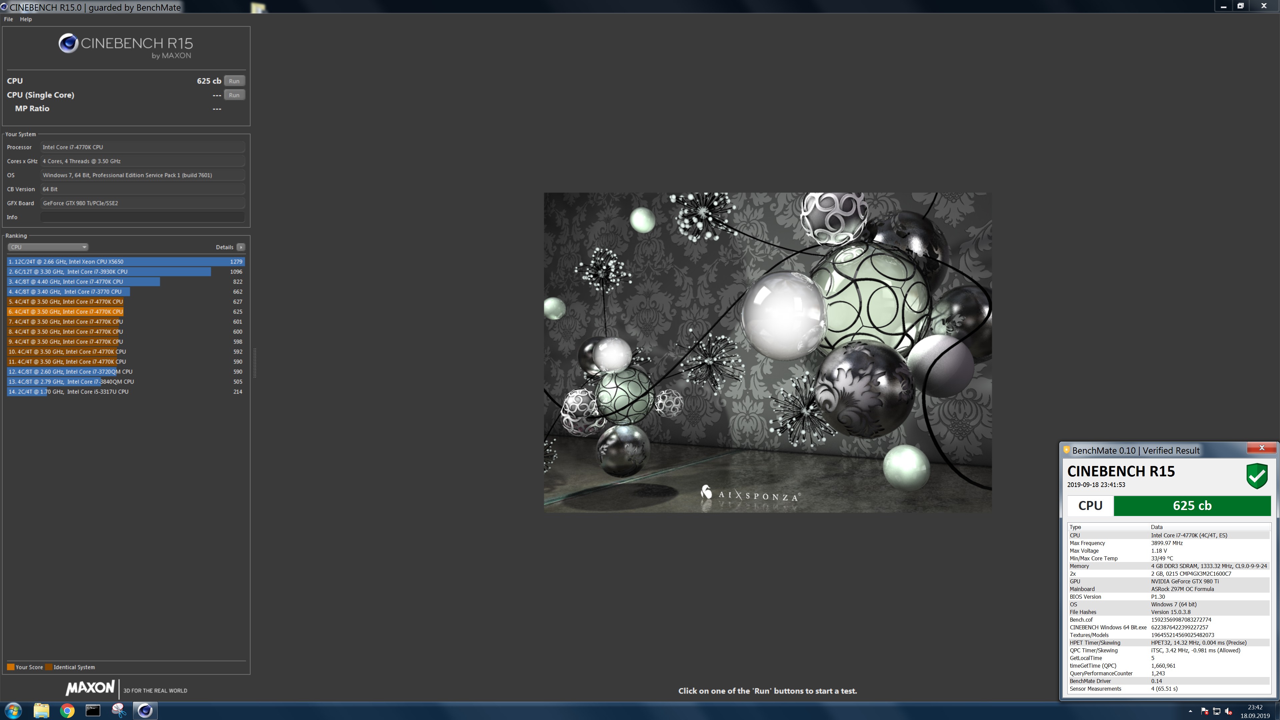Screen dimensions: 1280x720
Task: Run the CPU Single Core test
Action: pyautogui.click(x=234, y=95)
